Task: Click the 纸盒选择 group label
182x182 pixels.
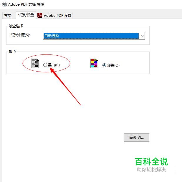Action: 16,26
